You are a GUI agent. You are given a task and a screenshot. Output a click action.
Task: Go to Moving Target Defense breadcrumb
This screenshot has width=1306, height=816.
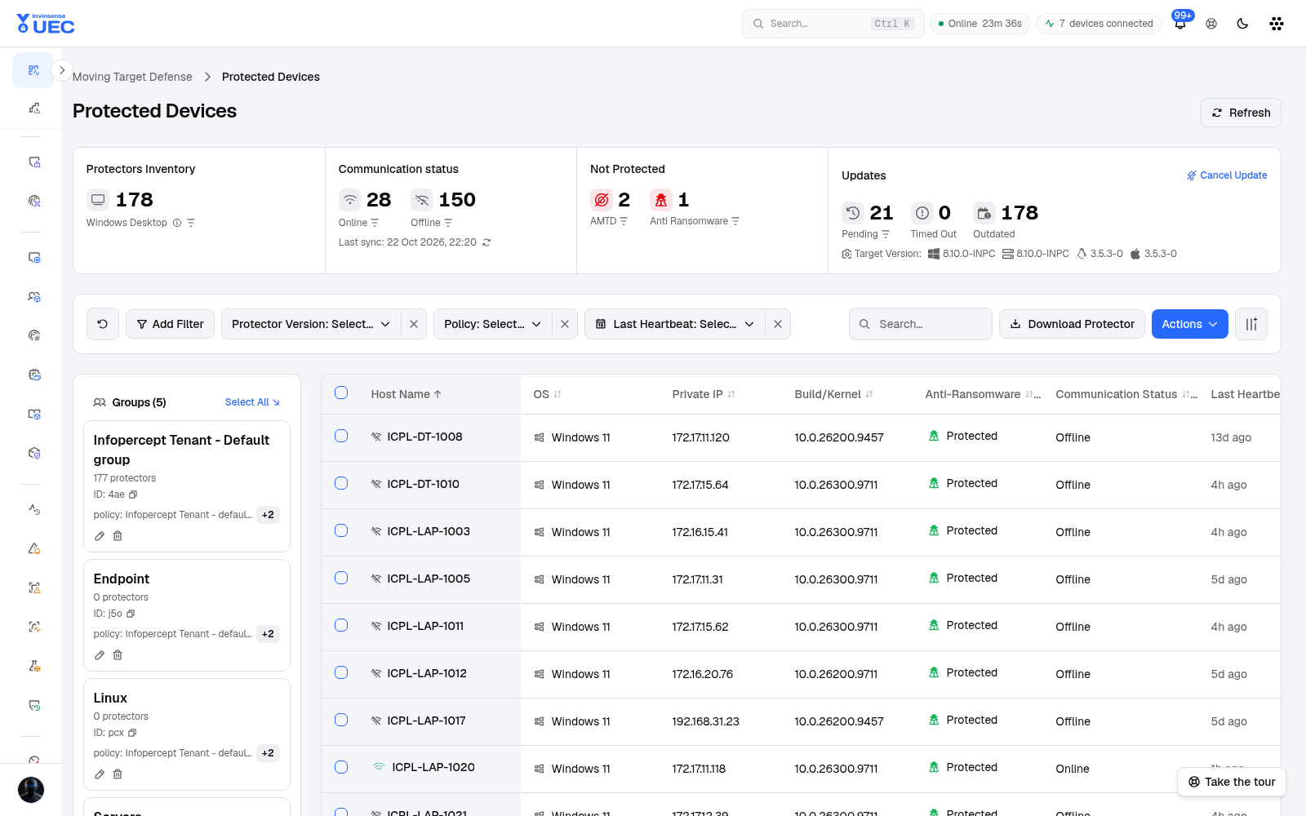(132, 77)
